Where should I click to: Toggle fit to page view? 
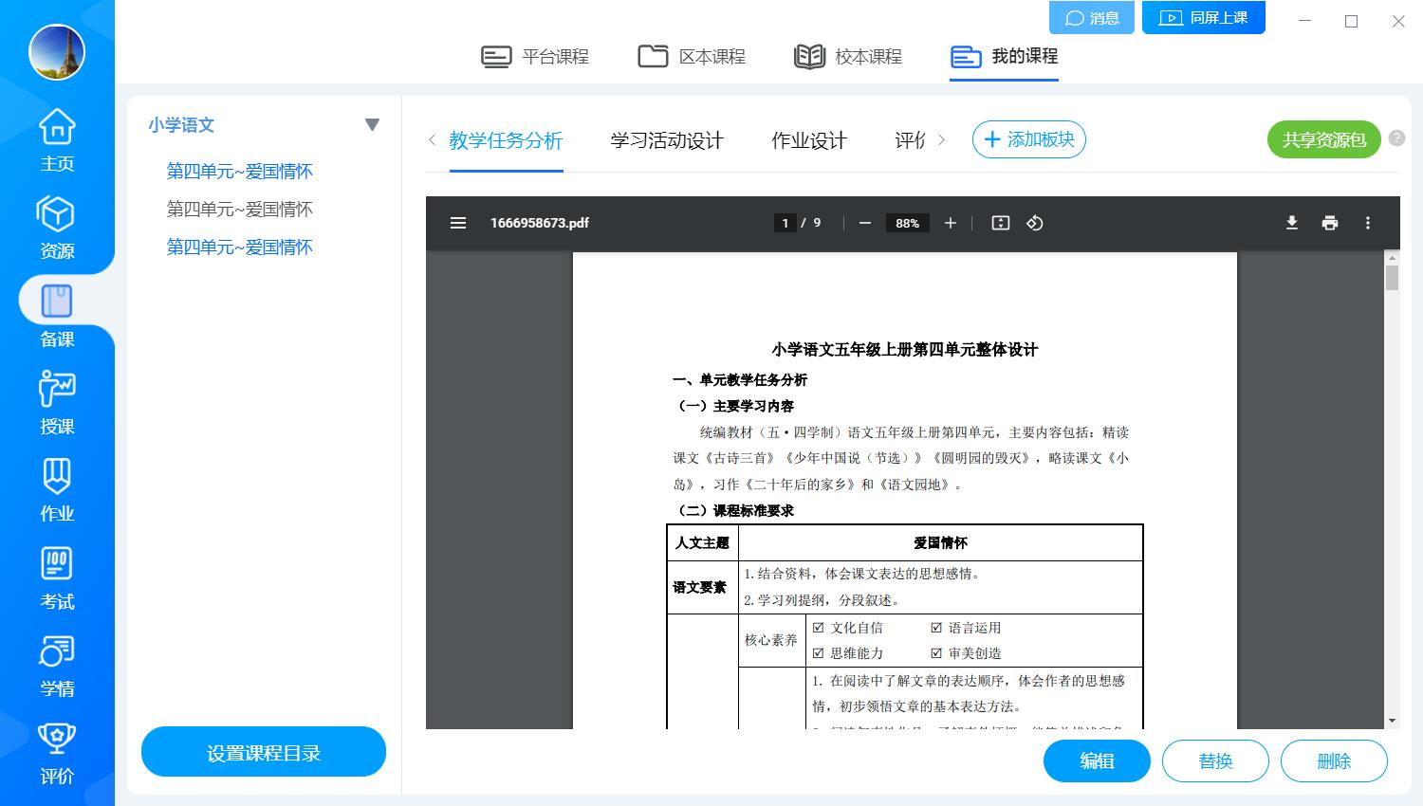pos(1000,223)
